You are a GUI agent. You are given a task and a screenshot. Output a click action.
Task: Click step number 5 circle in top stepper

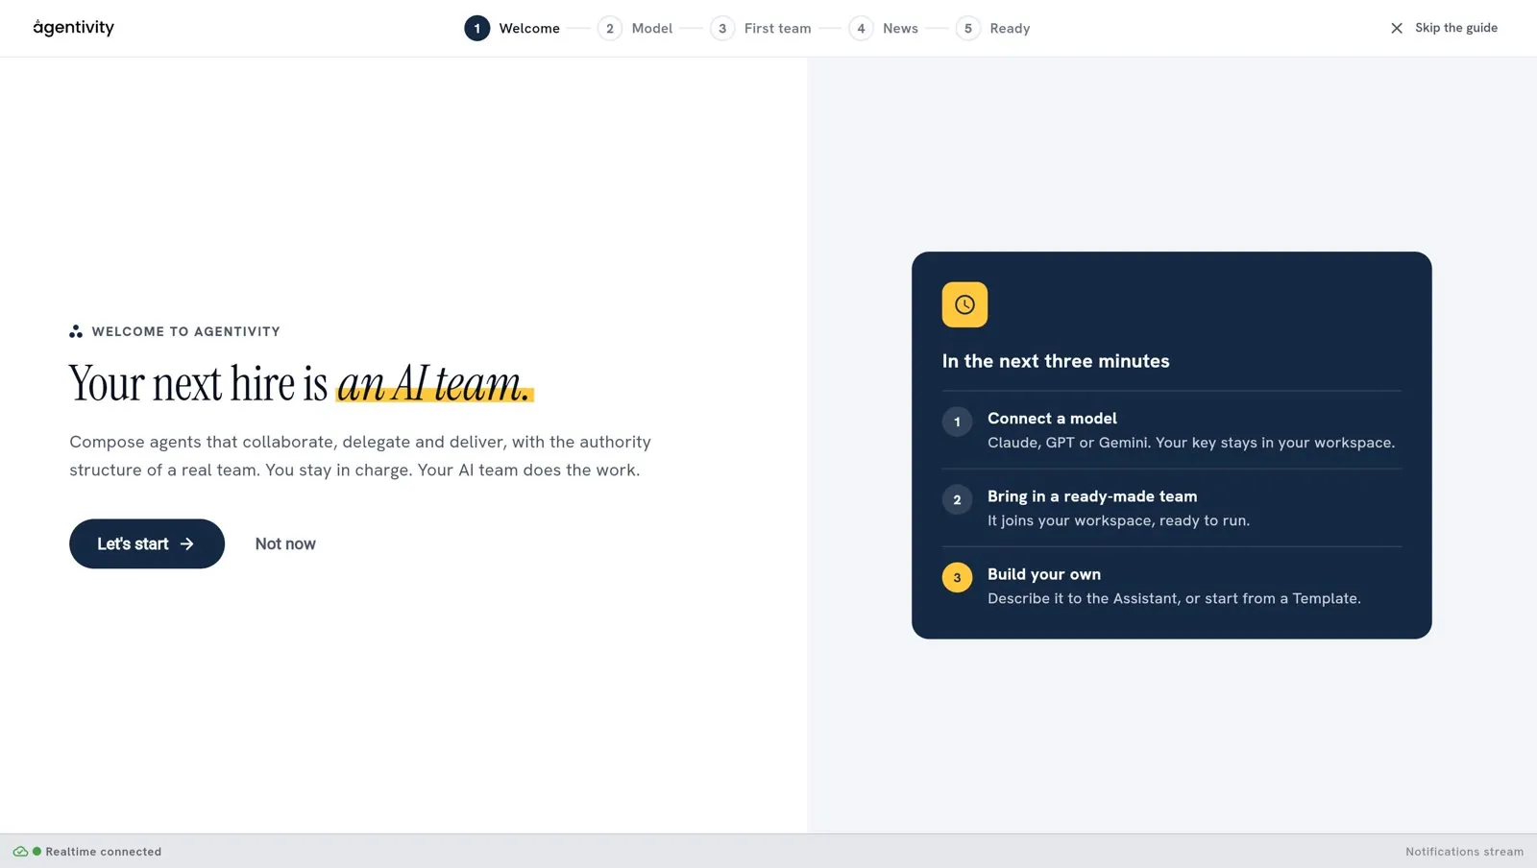968,29
